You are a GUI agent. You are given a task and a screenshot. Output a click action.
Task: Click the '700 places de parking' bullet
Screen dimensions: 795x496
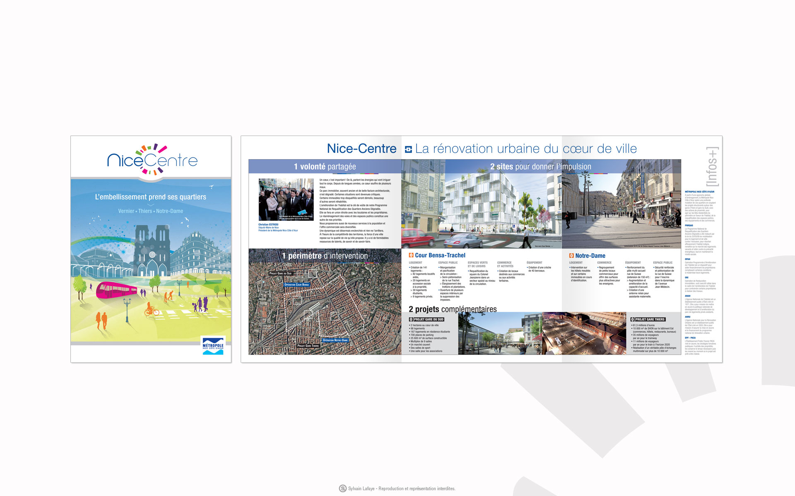422,335
